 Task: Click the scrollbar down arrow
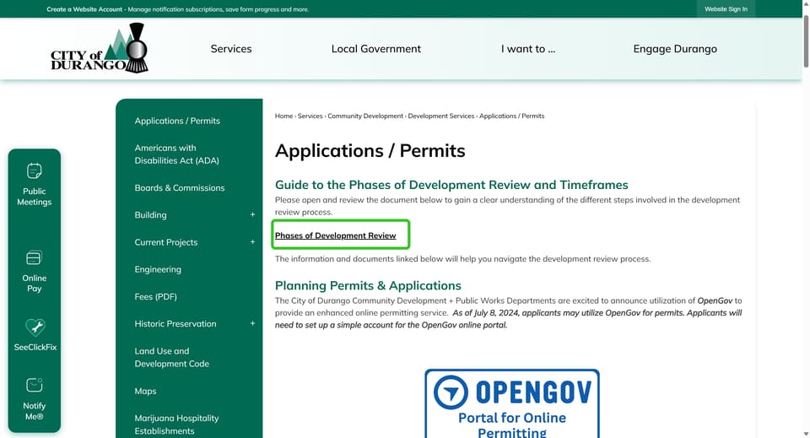806,434
